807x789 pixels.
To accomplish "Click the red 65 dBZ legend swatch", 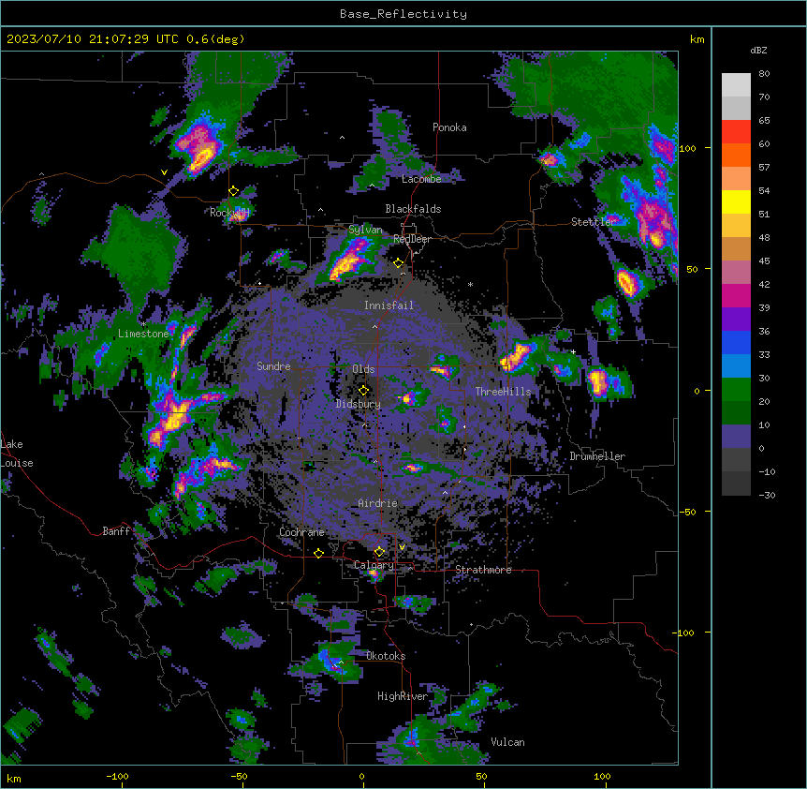I will 736,132.
